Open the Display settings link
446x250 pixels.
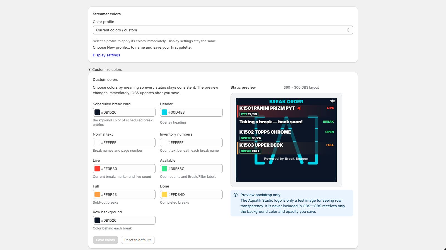point(106,55)
